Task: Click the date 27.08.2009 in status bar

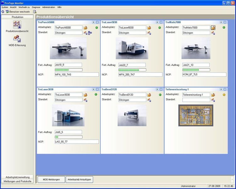Action: pyautogui.click(x=214, y=186)
